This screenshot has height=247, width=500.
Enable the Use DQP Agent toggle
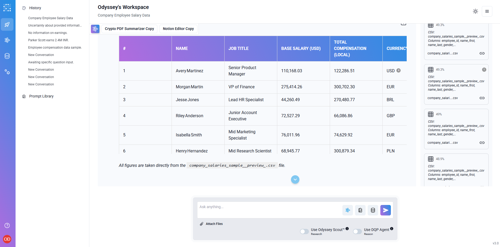(357, 231)
